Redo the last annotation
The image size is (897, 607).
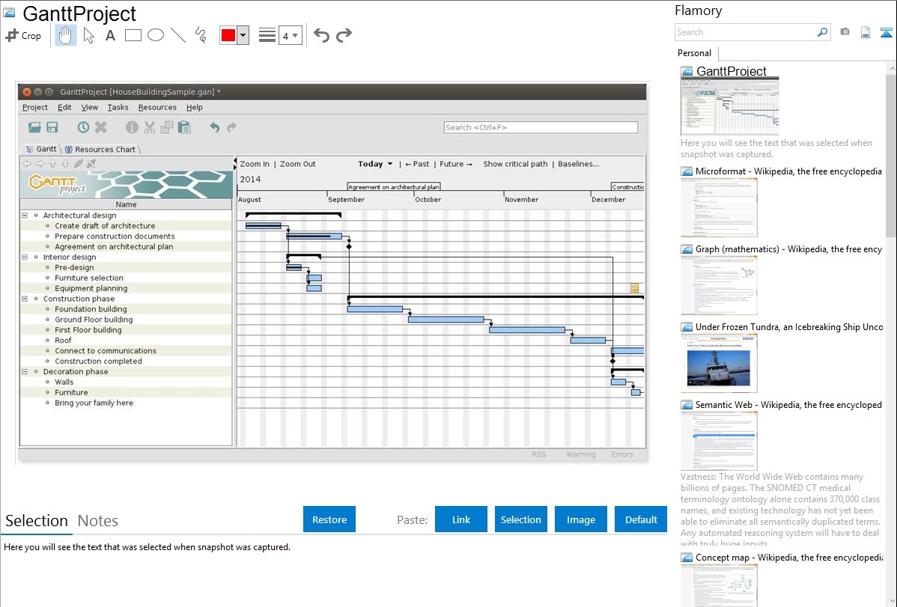(344, 35)
